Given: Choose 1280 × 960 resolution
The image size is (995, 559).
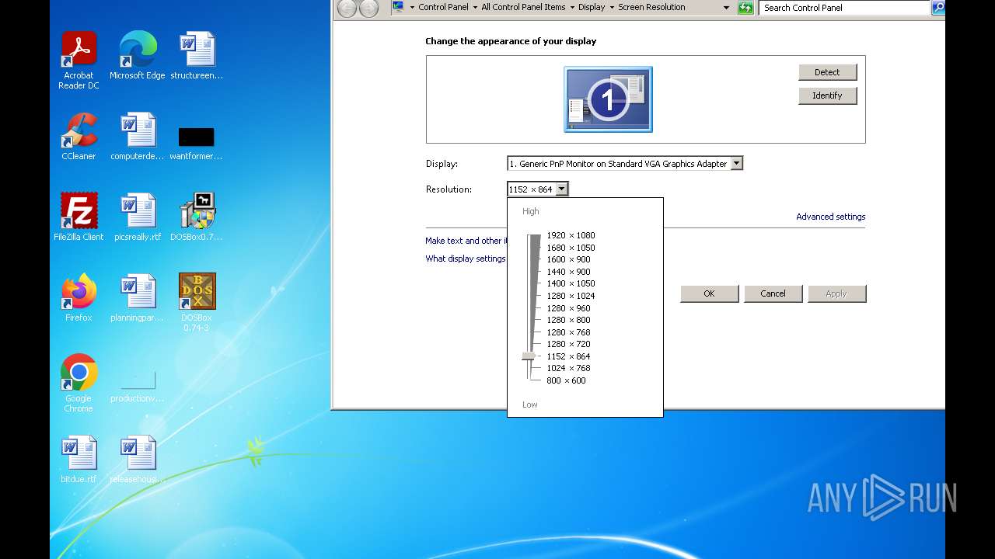Looking at the screenshot, I should (x=568, y=308).
